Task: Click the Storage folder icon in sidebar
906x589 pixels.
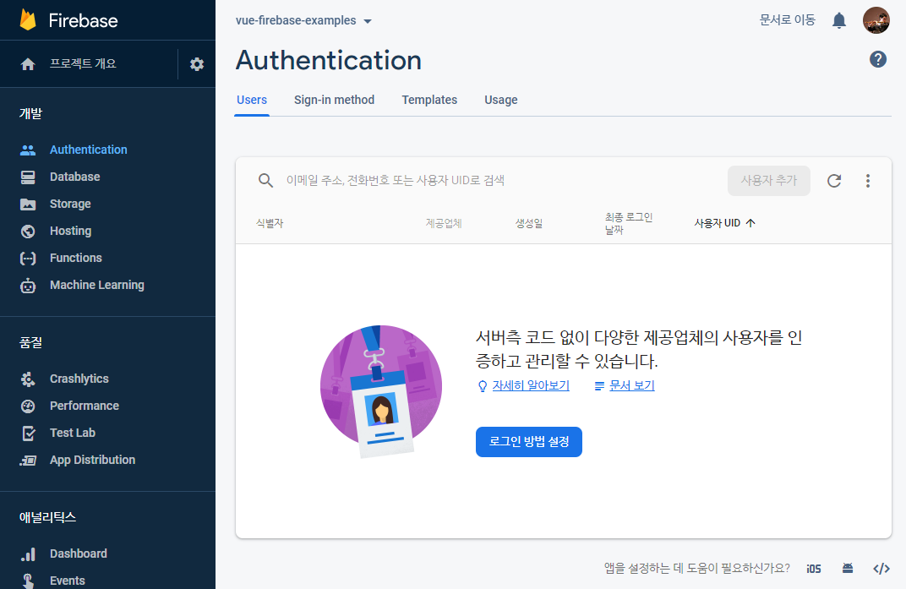Action: [28, 204]
